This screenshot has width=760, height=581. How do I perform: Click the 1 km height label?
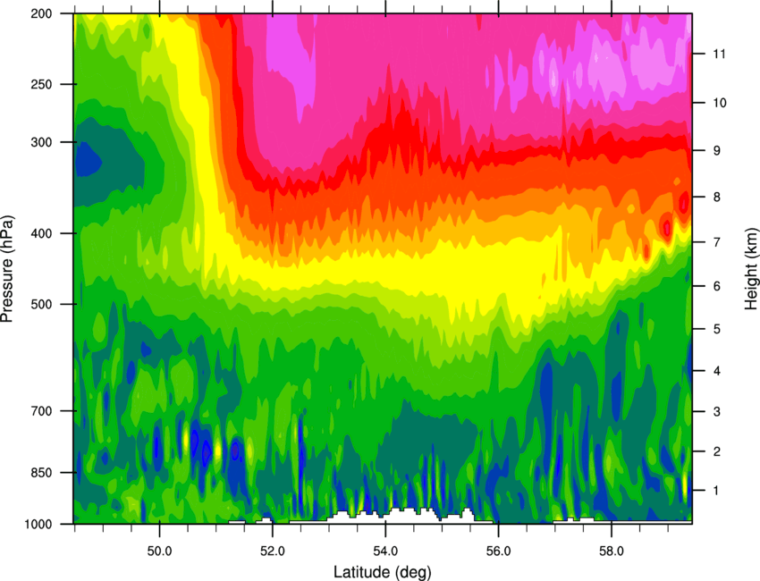pos(716,491)
